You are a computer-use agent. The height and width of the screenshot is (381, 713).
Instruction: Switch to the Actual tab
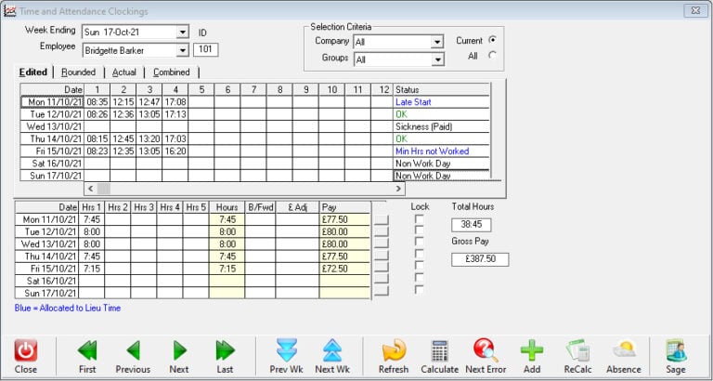(124, 72)
